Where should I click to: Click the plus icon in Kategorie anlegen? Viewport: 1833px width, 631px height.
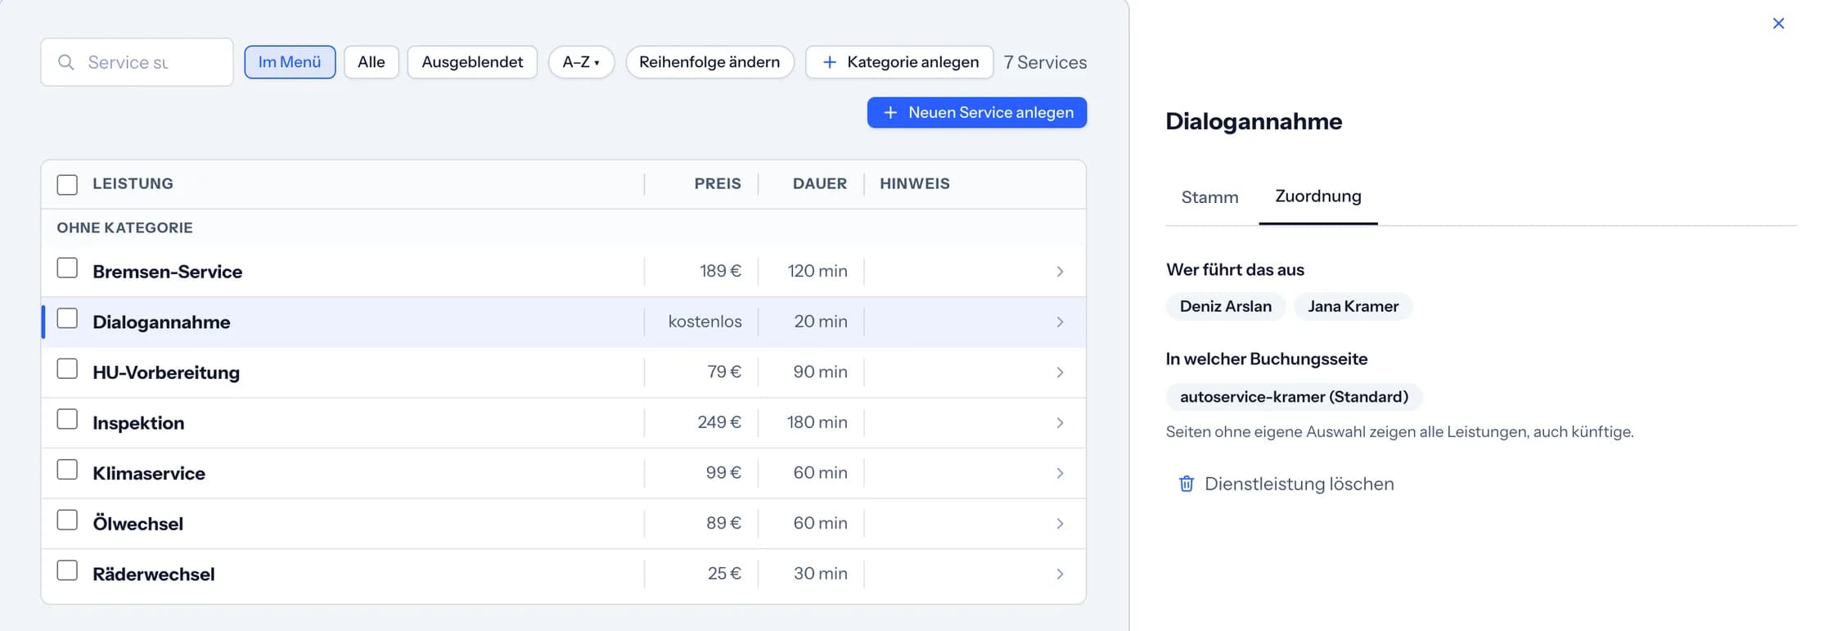click(829, 62)
